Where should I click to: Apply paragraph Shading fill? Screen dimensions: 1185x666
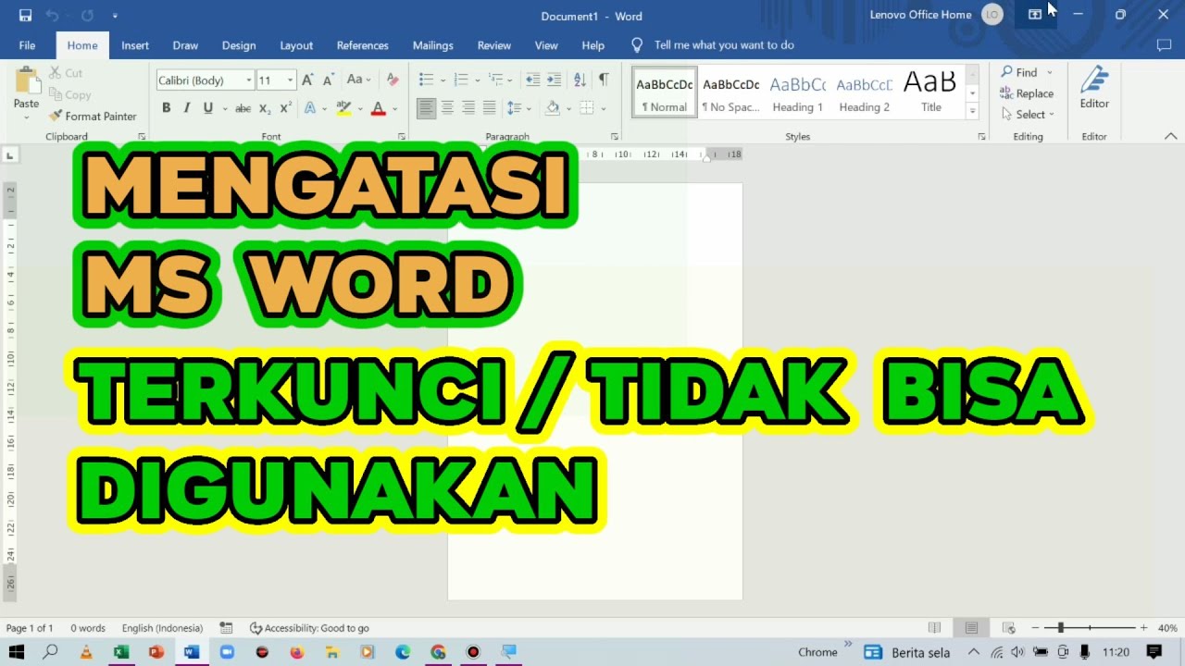(553, 108)
